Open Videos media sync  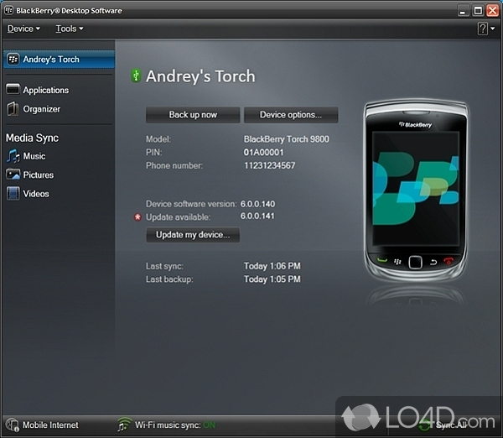[x=36, y=194]
